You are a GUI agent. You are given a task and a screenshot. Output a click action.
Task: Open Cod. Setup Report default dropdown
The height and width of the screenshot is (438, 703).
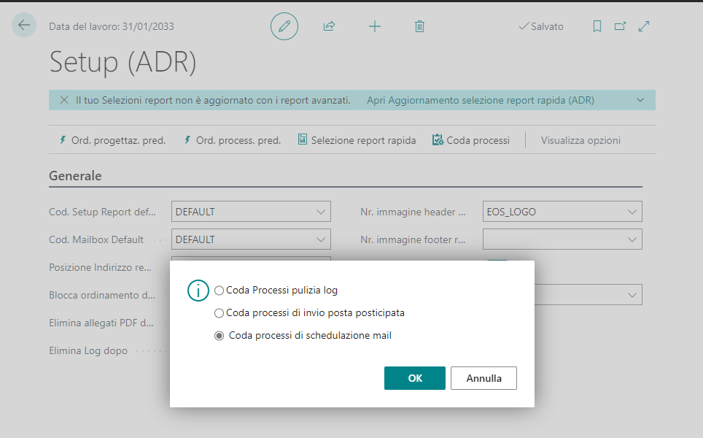(321, 212)
